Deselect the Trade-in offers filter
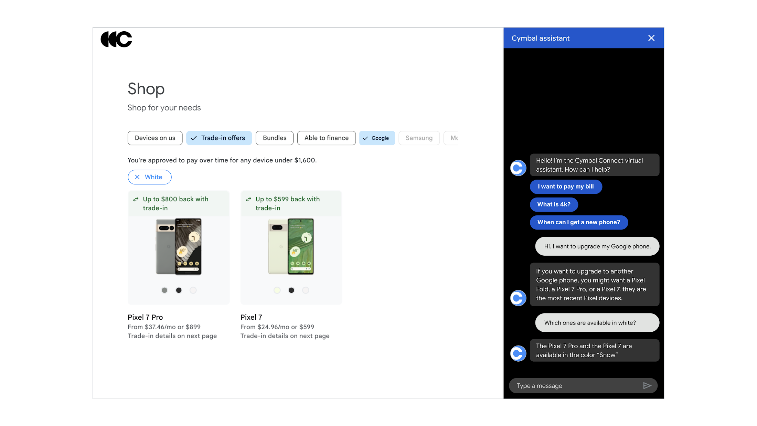This screenshot has width=757, height=426. pos(219,138)
